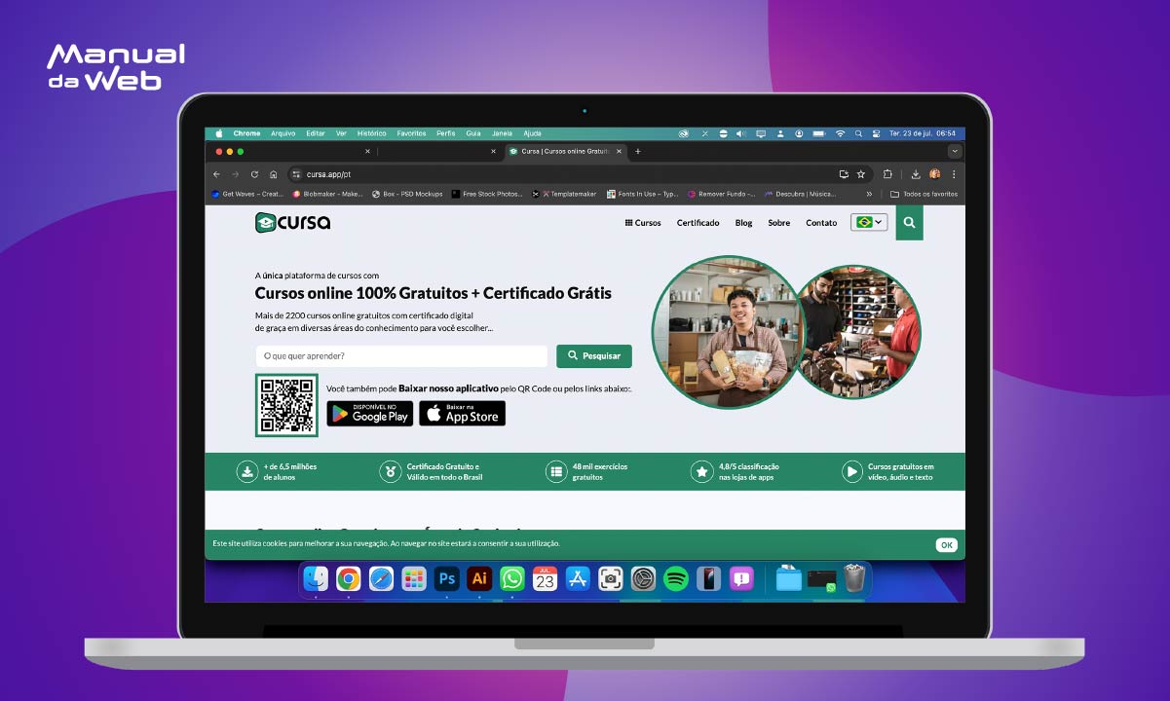This screenshot has height=701, width=1170.
Task: Open the Brazil flag language dropdown
Action: 869,222
